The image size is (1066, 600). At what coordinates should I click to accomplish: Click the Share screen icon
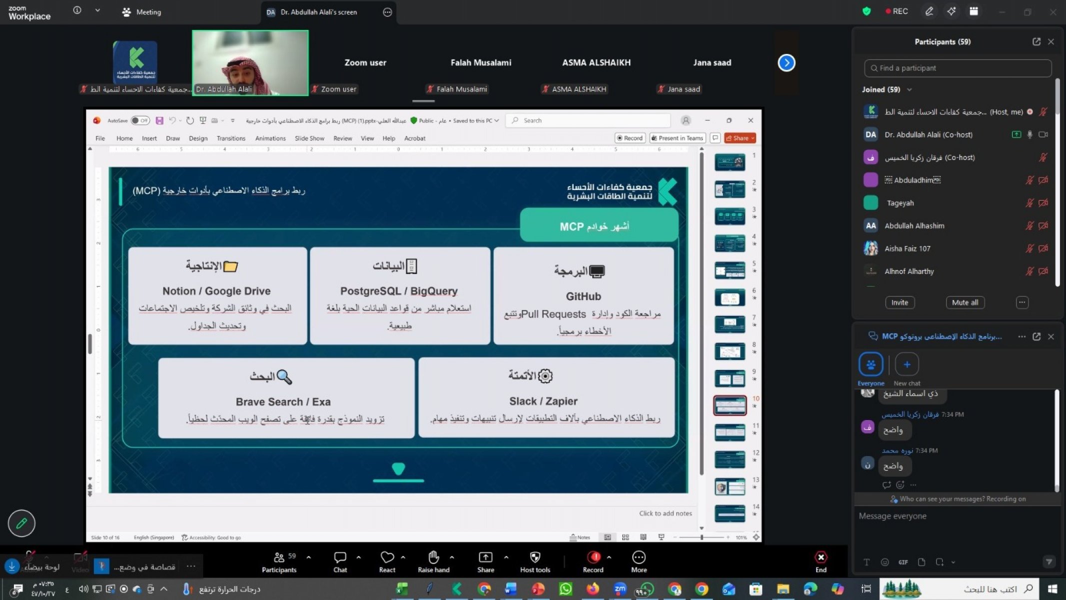click(485, 557)
